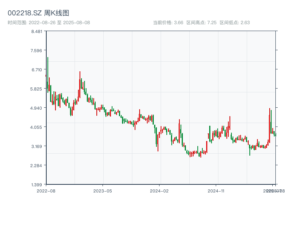Click the 7.596 price axis label
This screenshot has height=230, width=306.
pos(37,51)
